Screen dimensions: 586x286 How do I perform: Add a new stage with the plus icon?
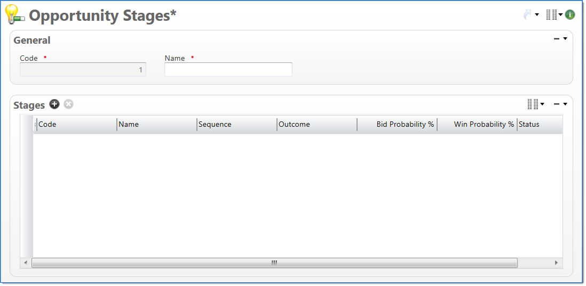(54, 104)
